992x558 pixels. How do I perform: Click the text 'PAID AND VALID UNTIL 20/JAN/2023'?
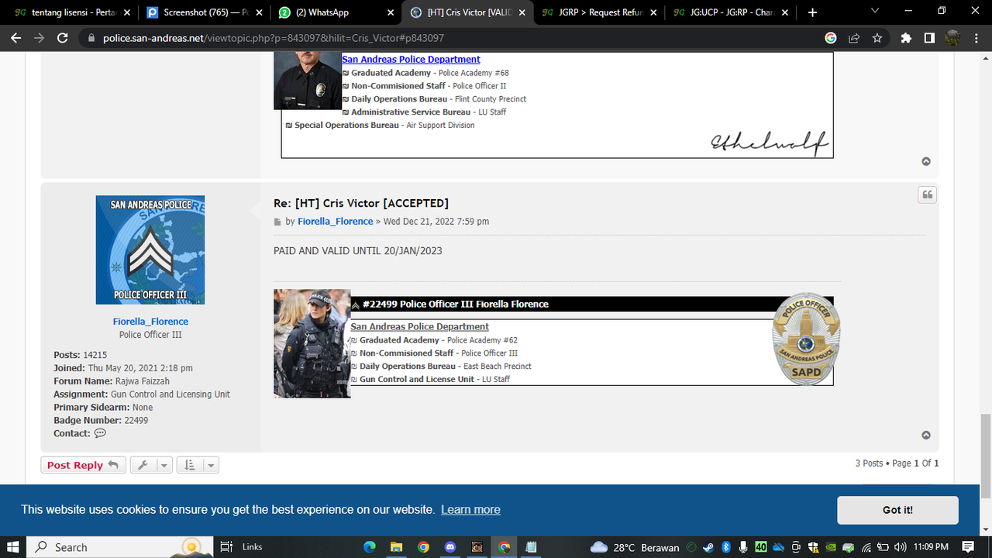pyautogui.click(x=358, y=251)
